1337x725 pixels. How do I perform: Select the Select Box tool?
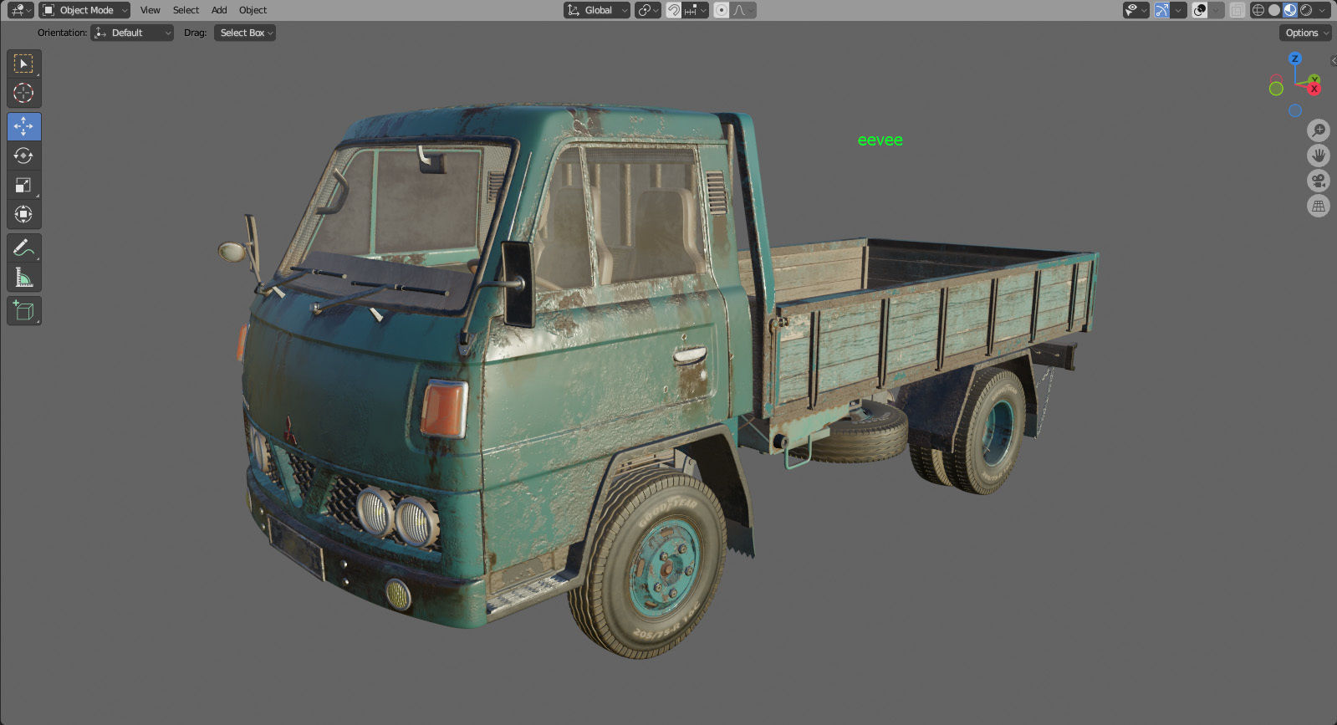(23, 64)
